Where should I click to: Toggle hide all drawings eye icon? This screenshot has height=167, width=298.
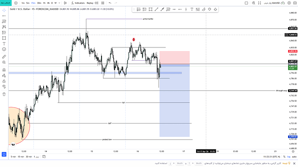click(x=4, y=87)
